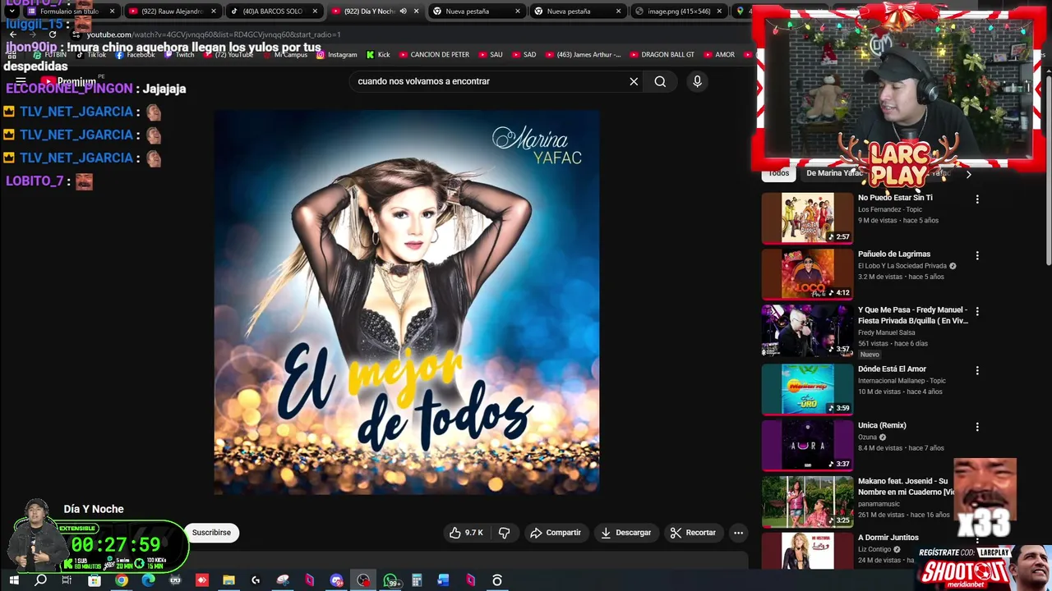Screen dimensions: 1052x591
Task: Play 'Pañuelo de Lagrimas' thumbnail
Action: click(807, 274)
